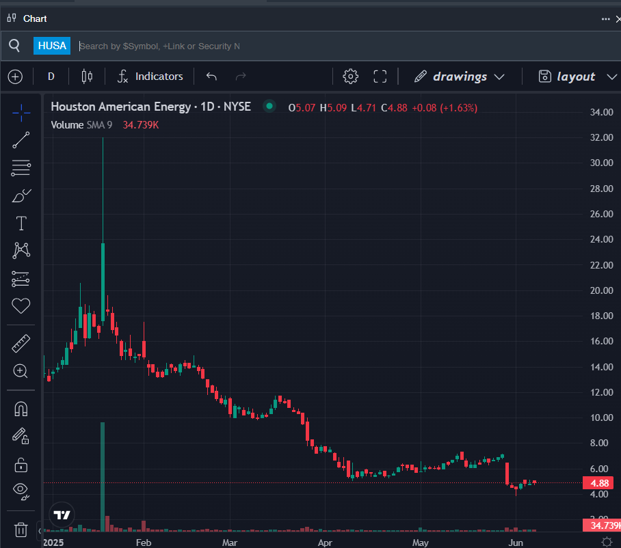Select the trend line drawing tool

coord(21,140)
